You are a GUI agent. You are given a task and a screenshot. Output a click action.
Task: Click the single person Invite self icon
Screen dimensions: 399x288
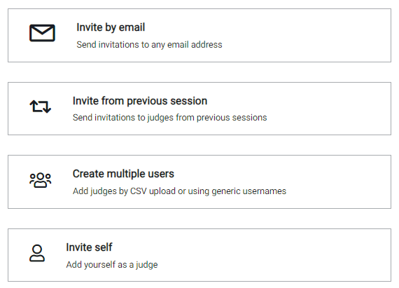point(37,253)
